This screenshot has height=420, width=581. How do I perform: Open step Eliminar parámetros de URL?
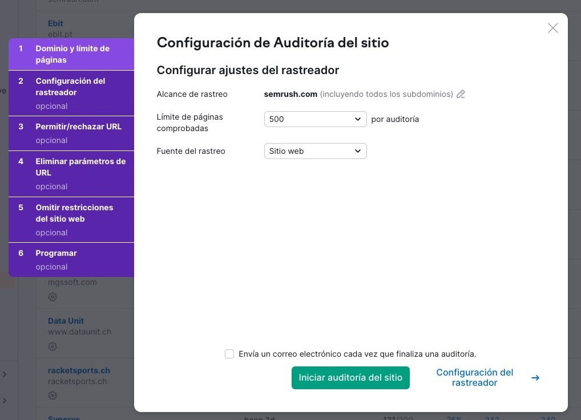click(71, 173)
